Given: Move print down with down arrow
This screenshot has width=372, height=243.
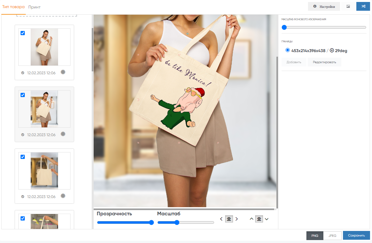Looking at the screenshot, I should [x=267, y=219].
